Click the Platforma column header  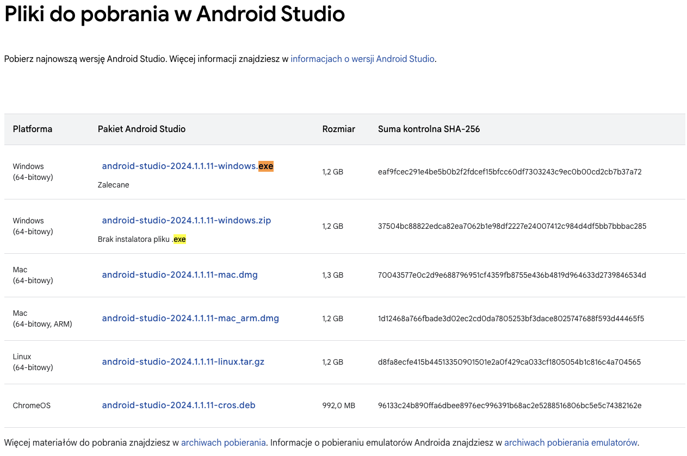(32, 129)
